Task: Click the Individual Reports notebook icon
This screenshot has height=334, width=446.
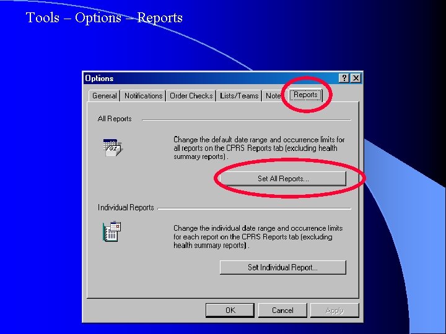Action: click(x=112, y=231)
